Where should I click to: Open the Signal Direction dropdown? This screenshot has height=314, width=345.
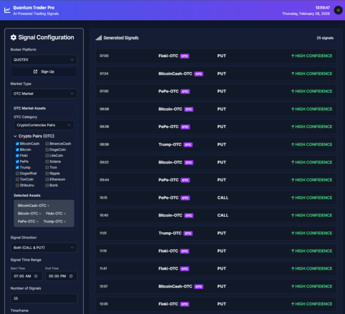click(x=44, y=247)
